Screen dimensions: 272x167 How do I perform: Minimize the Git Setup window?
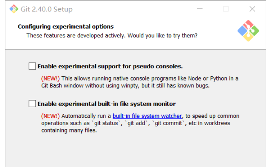(x=199, y=9)
